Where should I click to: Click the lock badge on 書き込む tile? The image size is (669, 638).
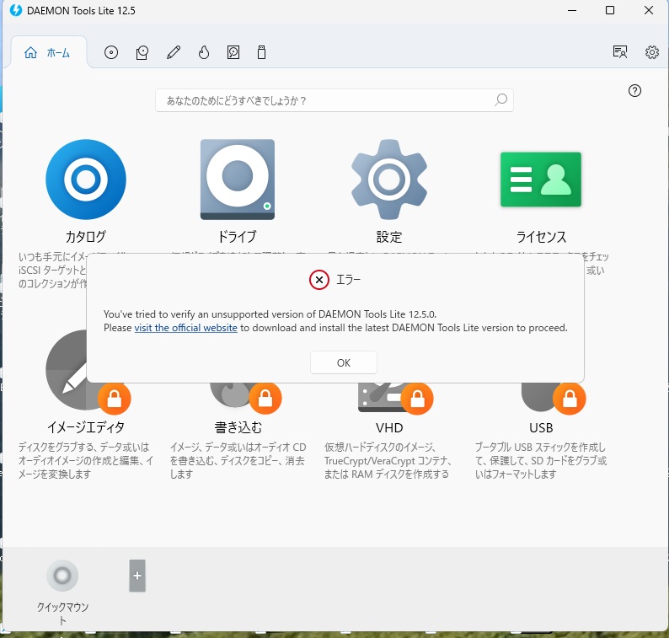[x=265, y=398]
